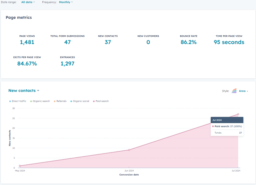
Task: Open the New contacts chart metric dropdown
Action: coord(24,91)
